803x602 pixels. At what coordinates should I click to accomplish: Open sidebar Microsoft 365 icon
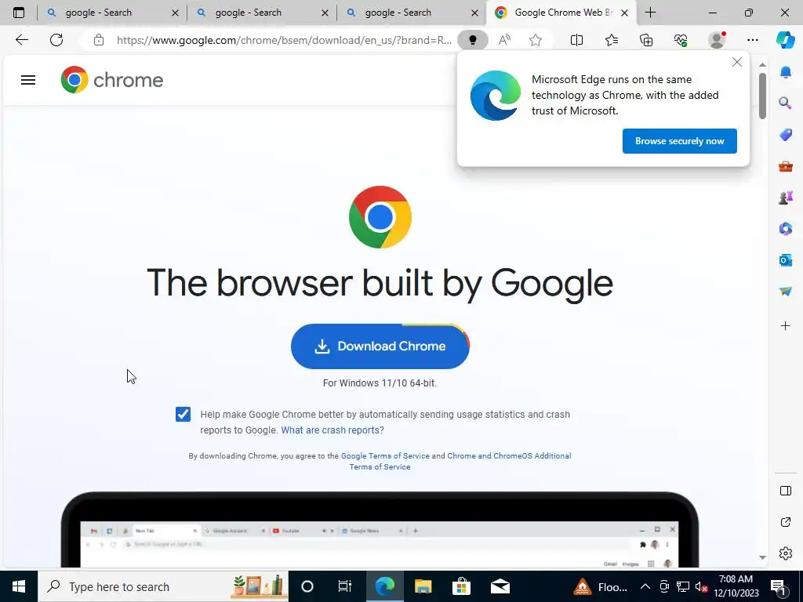pyautogui.click(x=786, y=228)
